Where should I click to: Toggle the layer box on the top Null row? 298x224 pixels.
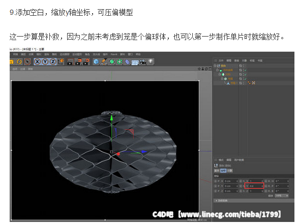(241, 66)
